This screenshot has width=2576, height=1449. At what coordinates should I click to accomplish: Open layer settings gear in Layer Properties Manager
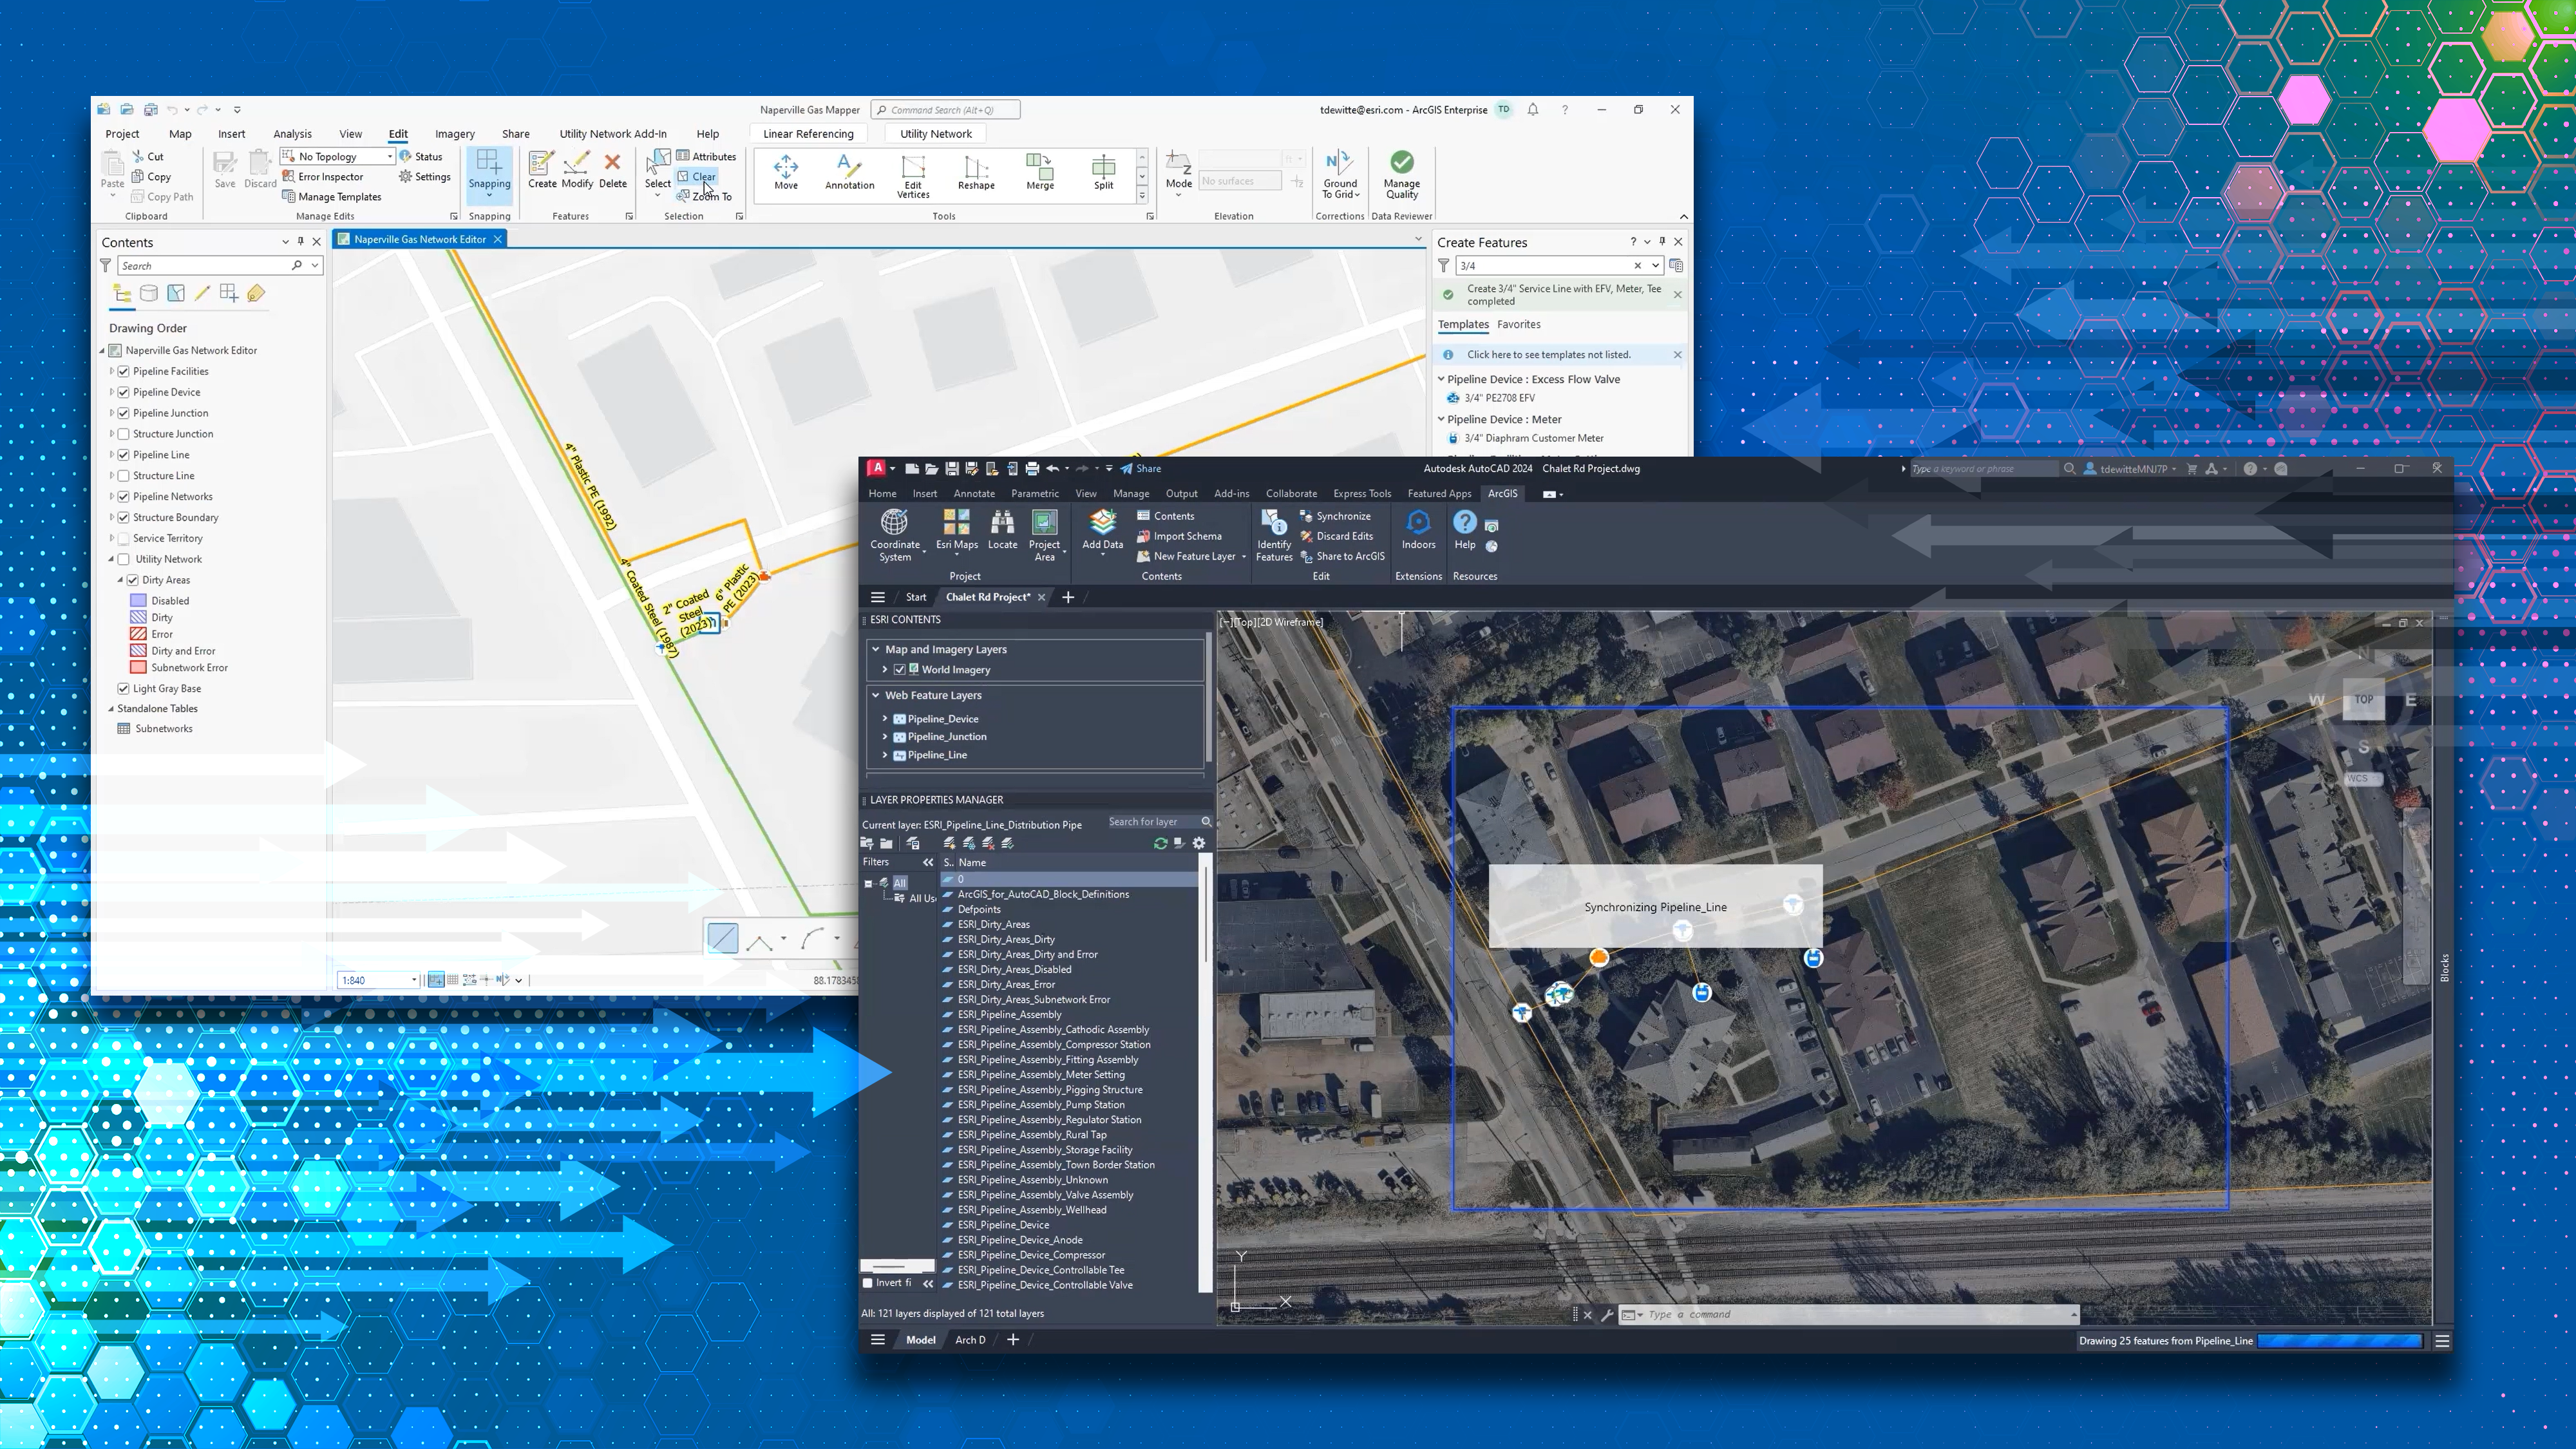1199,843
